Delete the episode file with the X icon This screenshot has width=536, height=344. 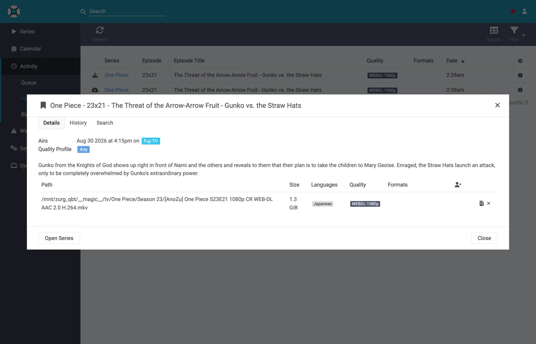click(489, 203)
